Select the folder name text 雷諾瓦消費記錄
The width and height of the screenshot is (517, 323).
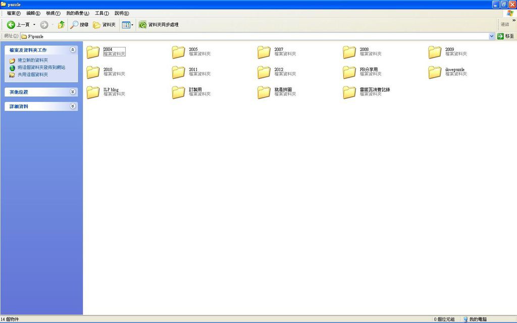click(375, 90)
